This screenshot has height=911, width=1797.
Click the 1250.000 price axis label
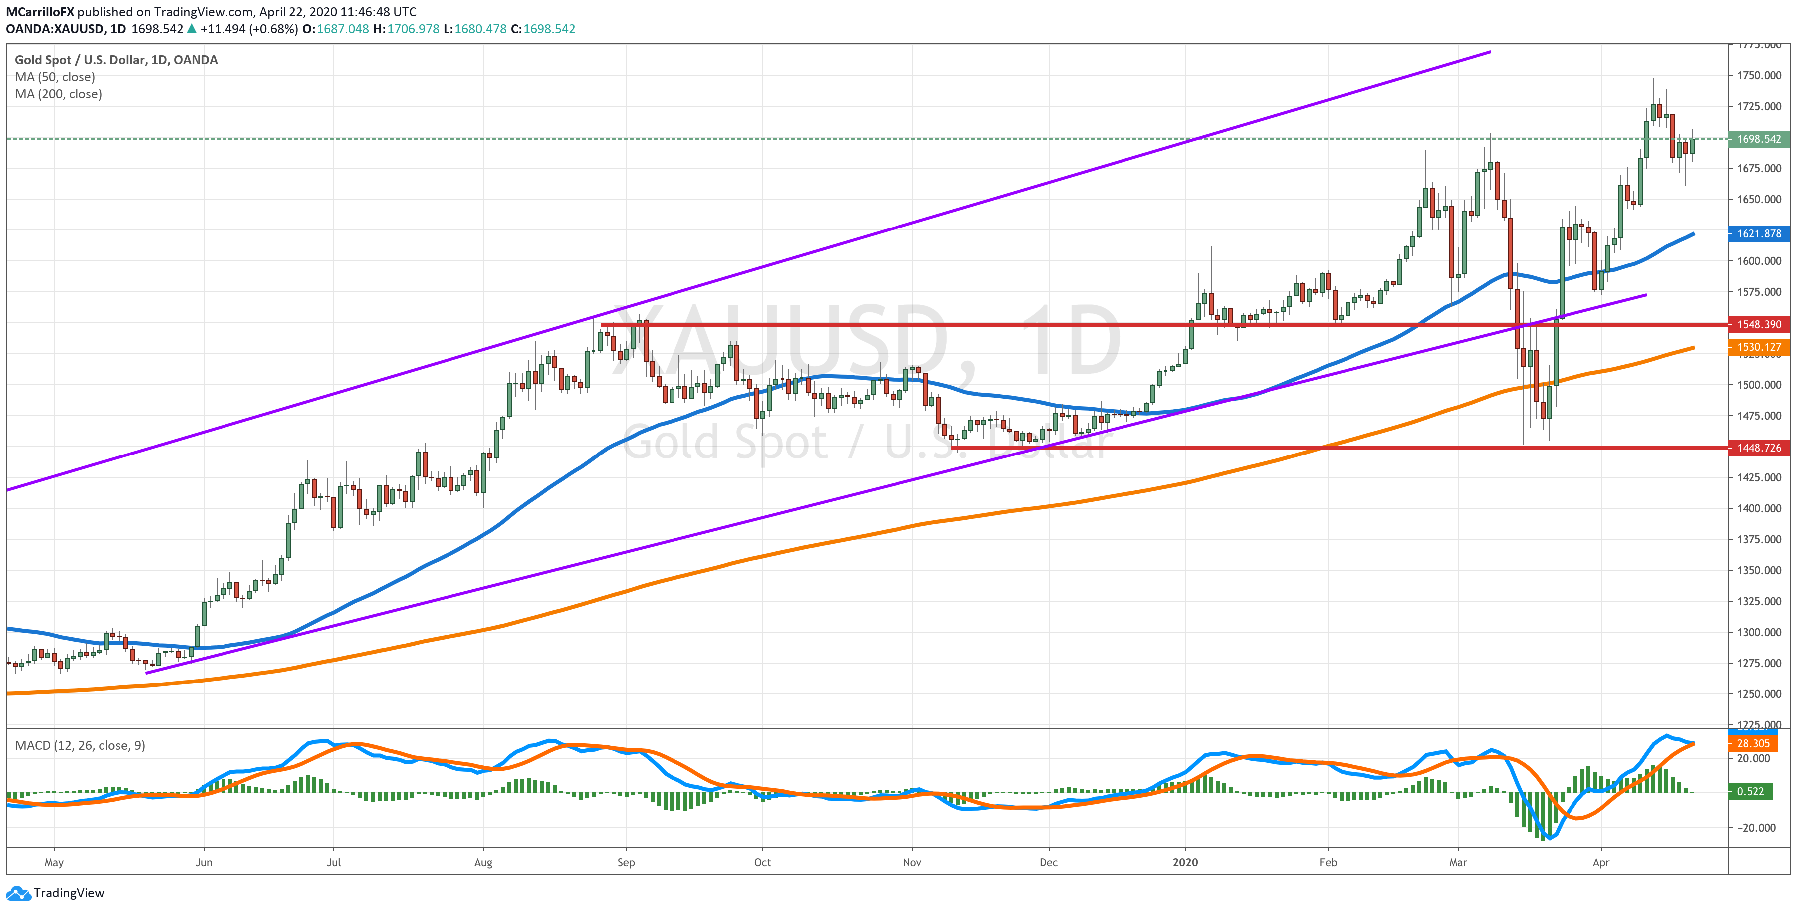point(1759,694)
